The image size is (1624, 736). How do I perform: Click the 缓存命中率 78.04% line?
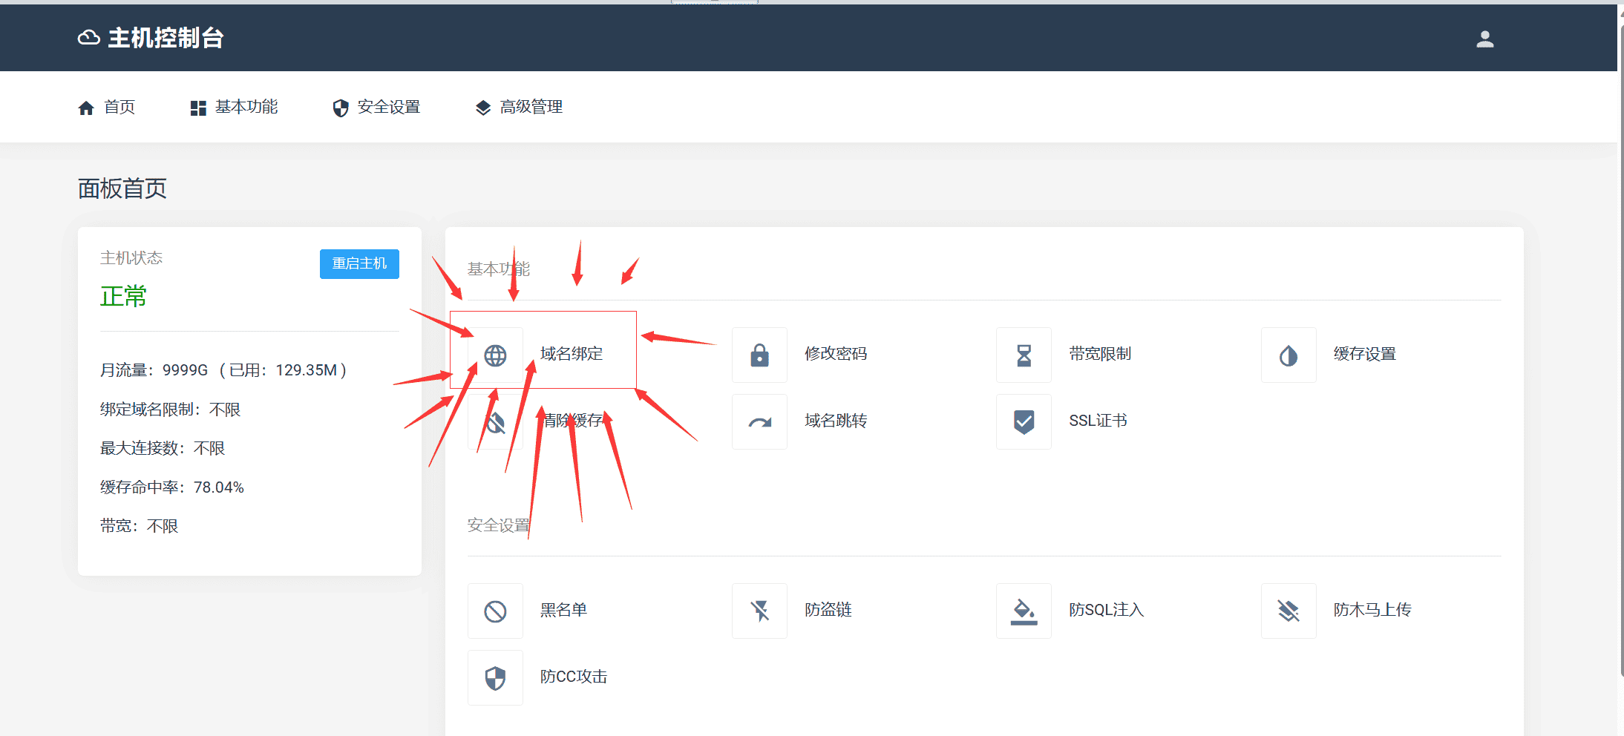172,487
